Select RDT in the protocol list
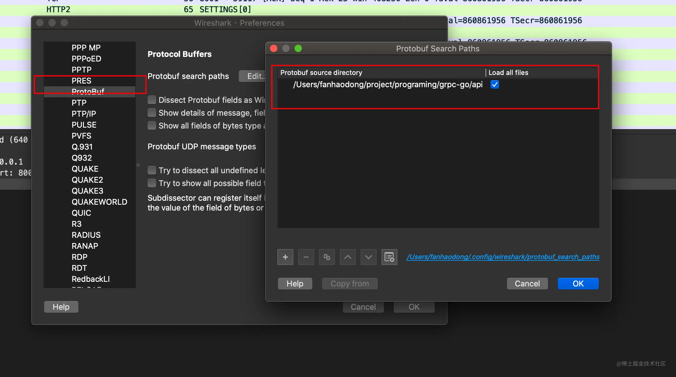Image resolution: width=676 pixels, height=377 pixels. (89, 268)
